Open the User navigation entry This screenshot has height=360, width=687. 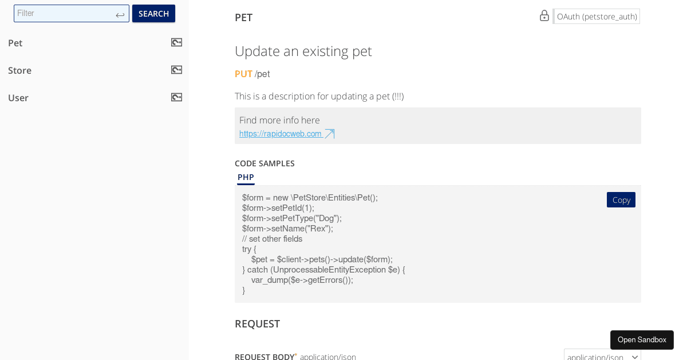click(x=18, y=98)
